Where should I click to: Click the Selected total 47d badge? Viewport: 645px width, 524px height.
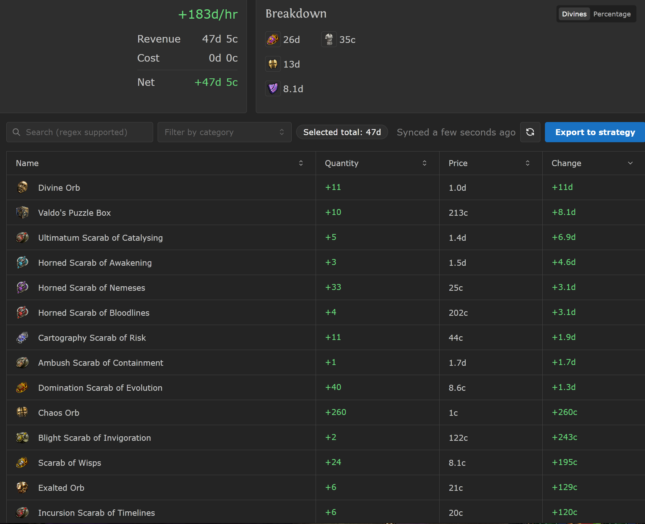pos(342,132)
